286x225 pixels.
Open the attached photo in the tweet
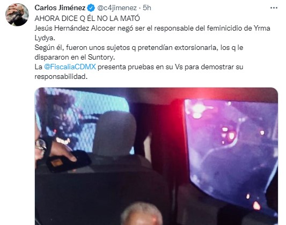156,156
